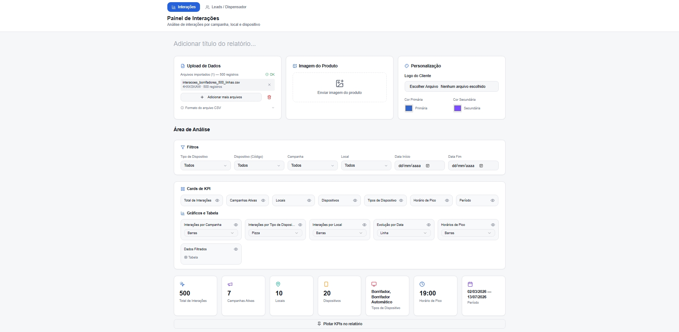Click the device icon on Dispositivos card
The width and height of the screenshot is (679, 332).
tap(326, 284)
